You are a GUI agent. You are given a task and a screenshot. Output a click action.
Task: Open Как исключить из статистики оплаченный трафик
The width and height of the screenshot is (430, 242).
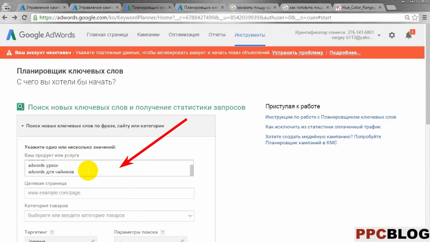click(x=323, y=127)
